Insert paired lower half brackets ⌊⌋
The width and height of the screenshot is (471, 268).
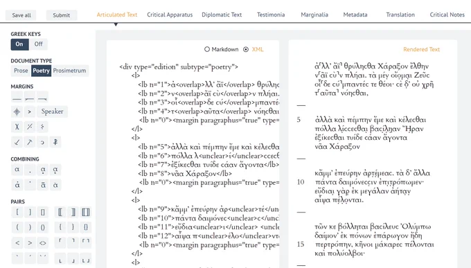(86, 259)
